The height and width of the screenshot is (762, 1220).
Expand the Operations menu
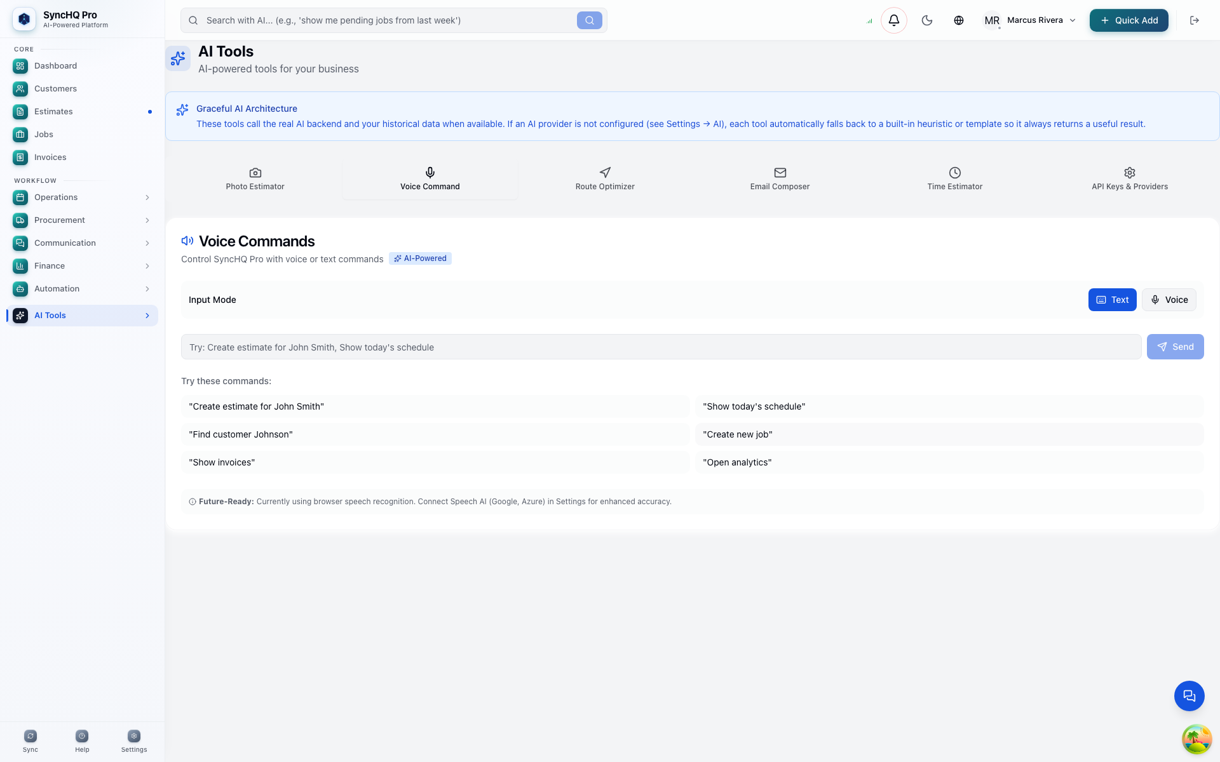[x=82, y=197]
